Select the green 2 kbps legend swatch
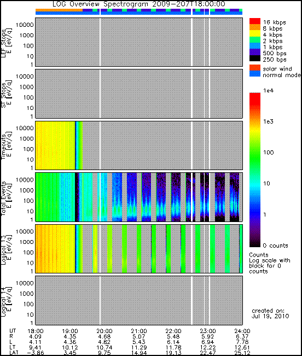The height and width of the screenshot is (356, 302). click(x=255, y=40)
